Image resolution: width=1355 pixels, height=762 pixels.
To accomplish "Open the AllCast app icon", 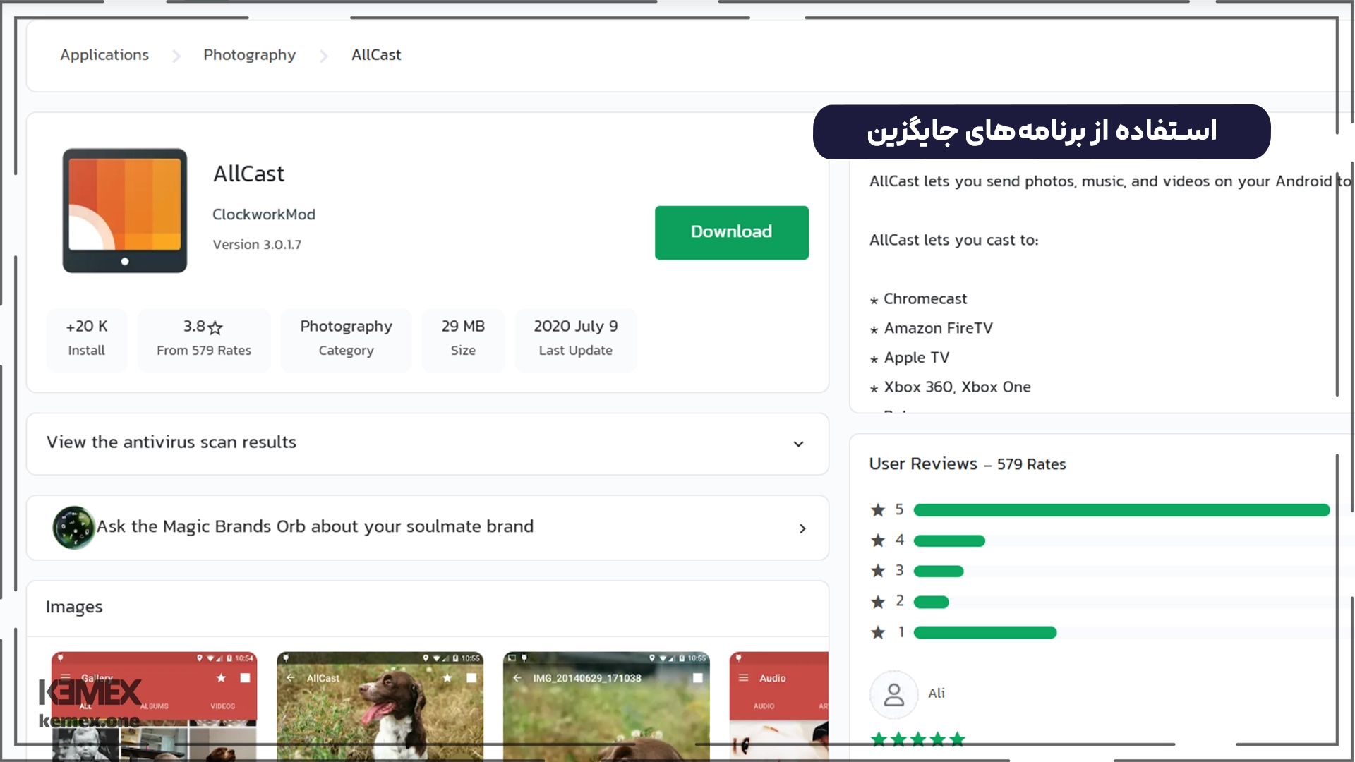I will [x=125, y=210].
